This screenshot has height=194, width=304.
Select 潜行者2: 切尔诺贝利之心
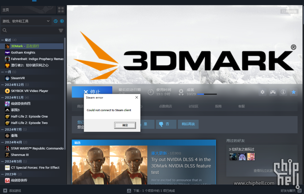coord(32,65)
